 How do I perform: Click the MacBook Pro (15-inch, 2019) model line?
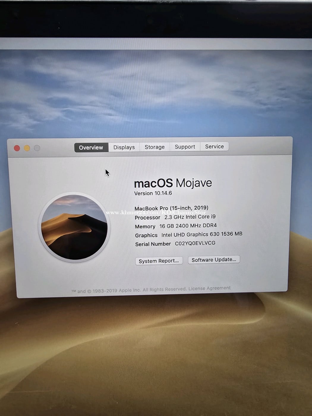[171, 208]
